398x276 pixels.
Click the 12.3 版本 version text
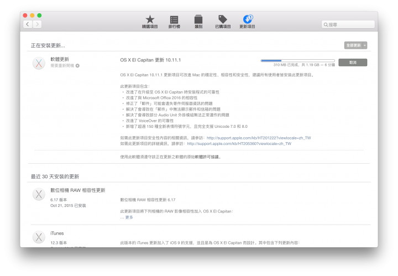(x=59, y=243)
